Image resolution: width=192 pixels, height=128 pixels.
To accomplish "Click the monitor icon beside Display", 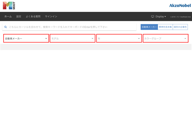I will (153, 17).
